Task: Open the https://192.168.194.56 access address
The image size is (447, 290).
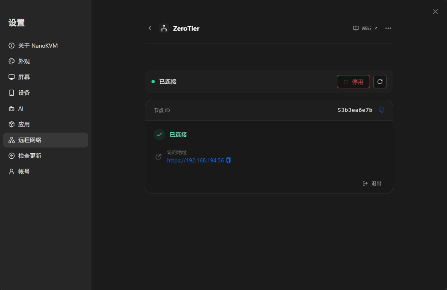Action: (195, 160)
